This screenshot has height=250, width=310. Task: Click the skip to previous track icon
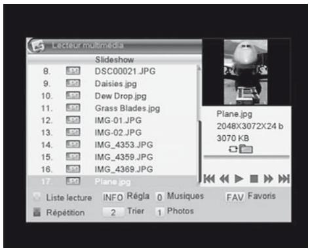(x=209, y=178)
